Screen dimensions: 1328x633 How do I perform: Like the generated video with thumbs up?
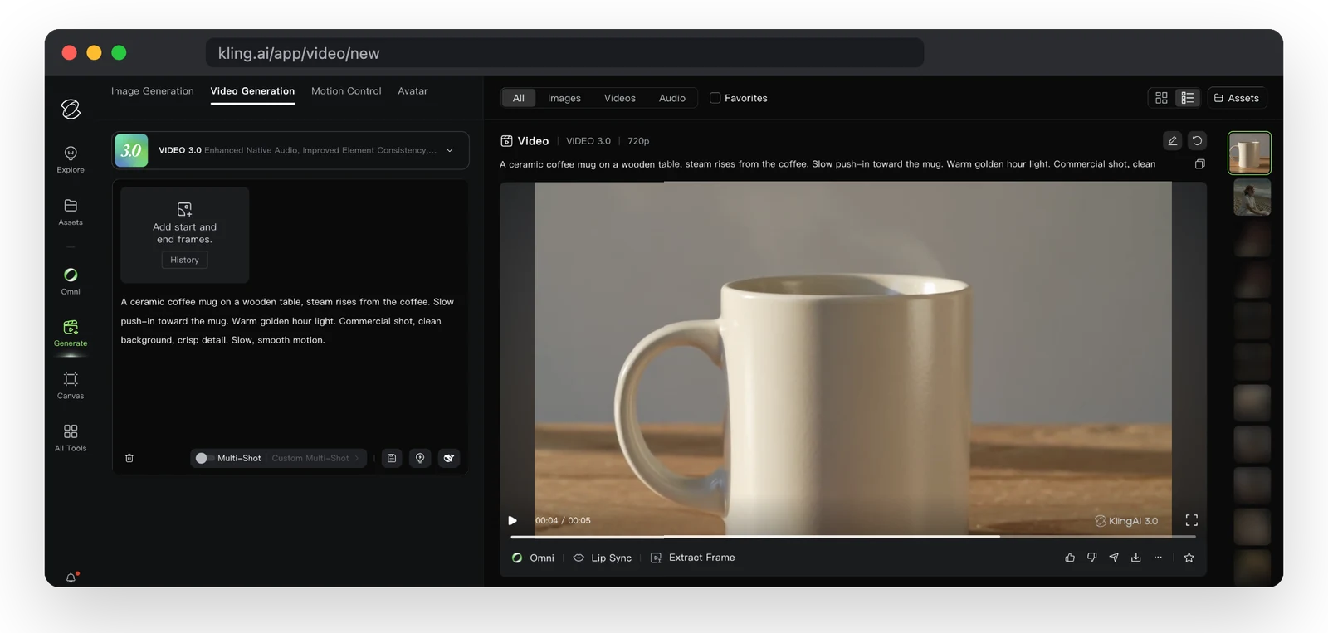coord(1070,558)
